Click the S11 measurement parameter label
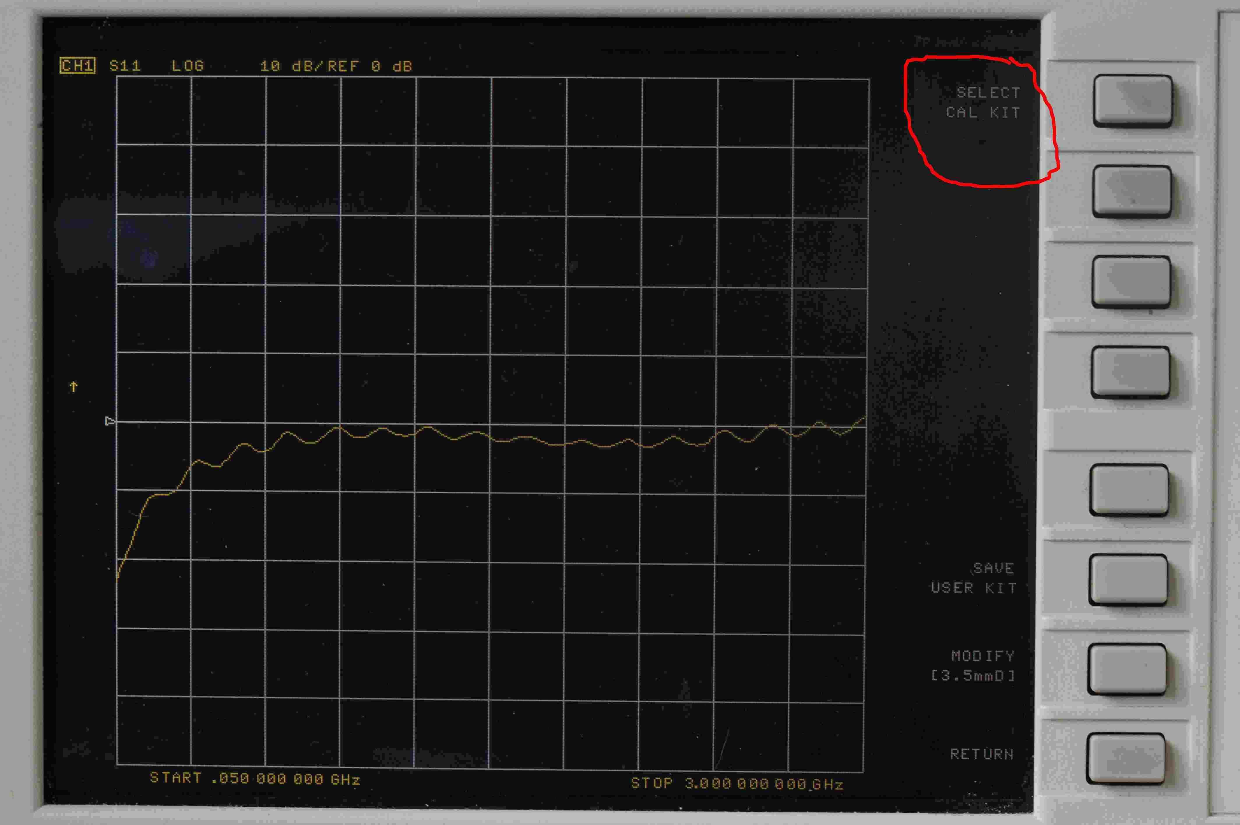Image resolution: width=1240 pixels, height=825 pixels. [125, 66]
